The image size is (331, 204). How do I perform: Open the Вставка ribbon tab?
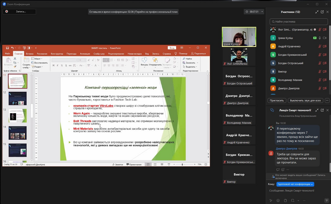tap(30, 54)
